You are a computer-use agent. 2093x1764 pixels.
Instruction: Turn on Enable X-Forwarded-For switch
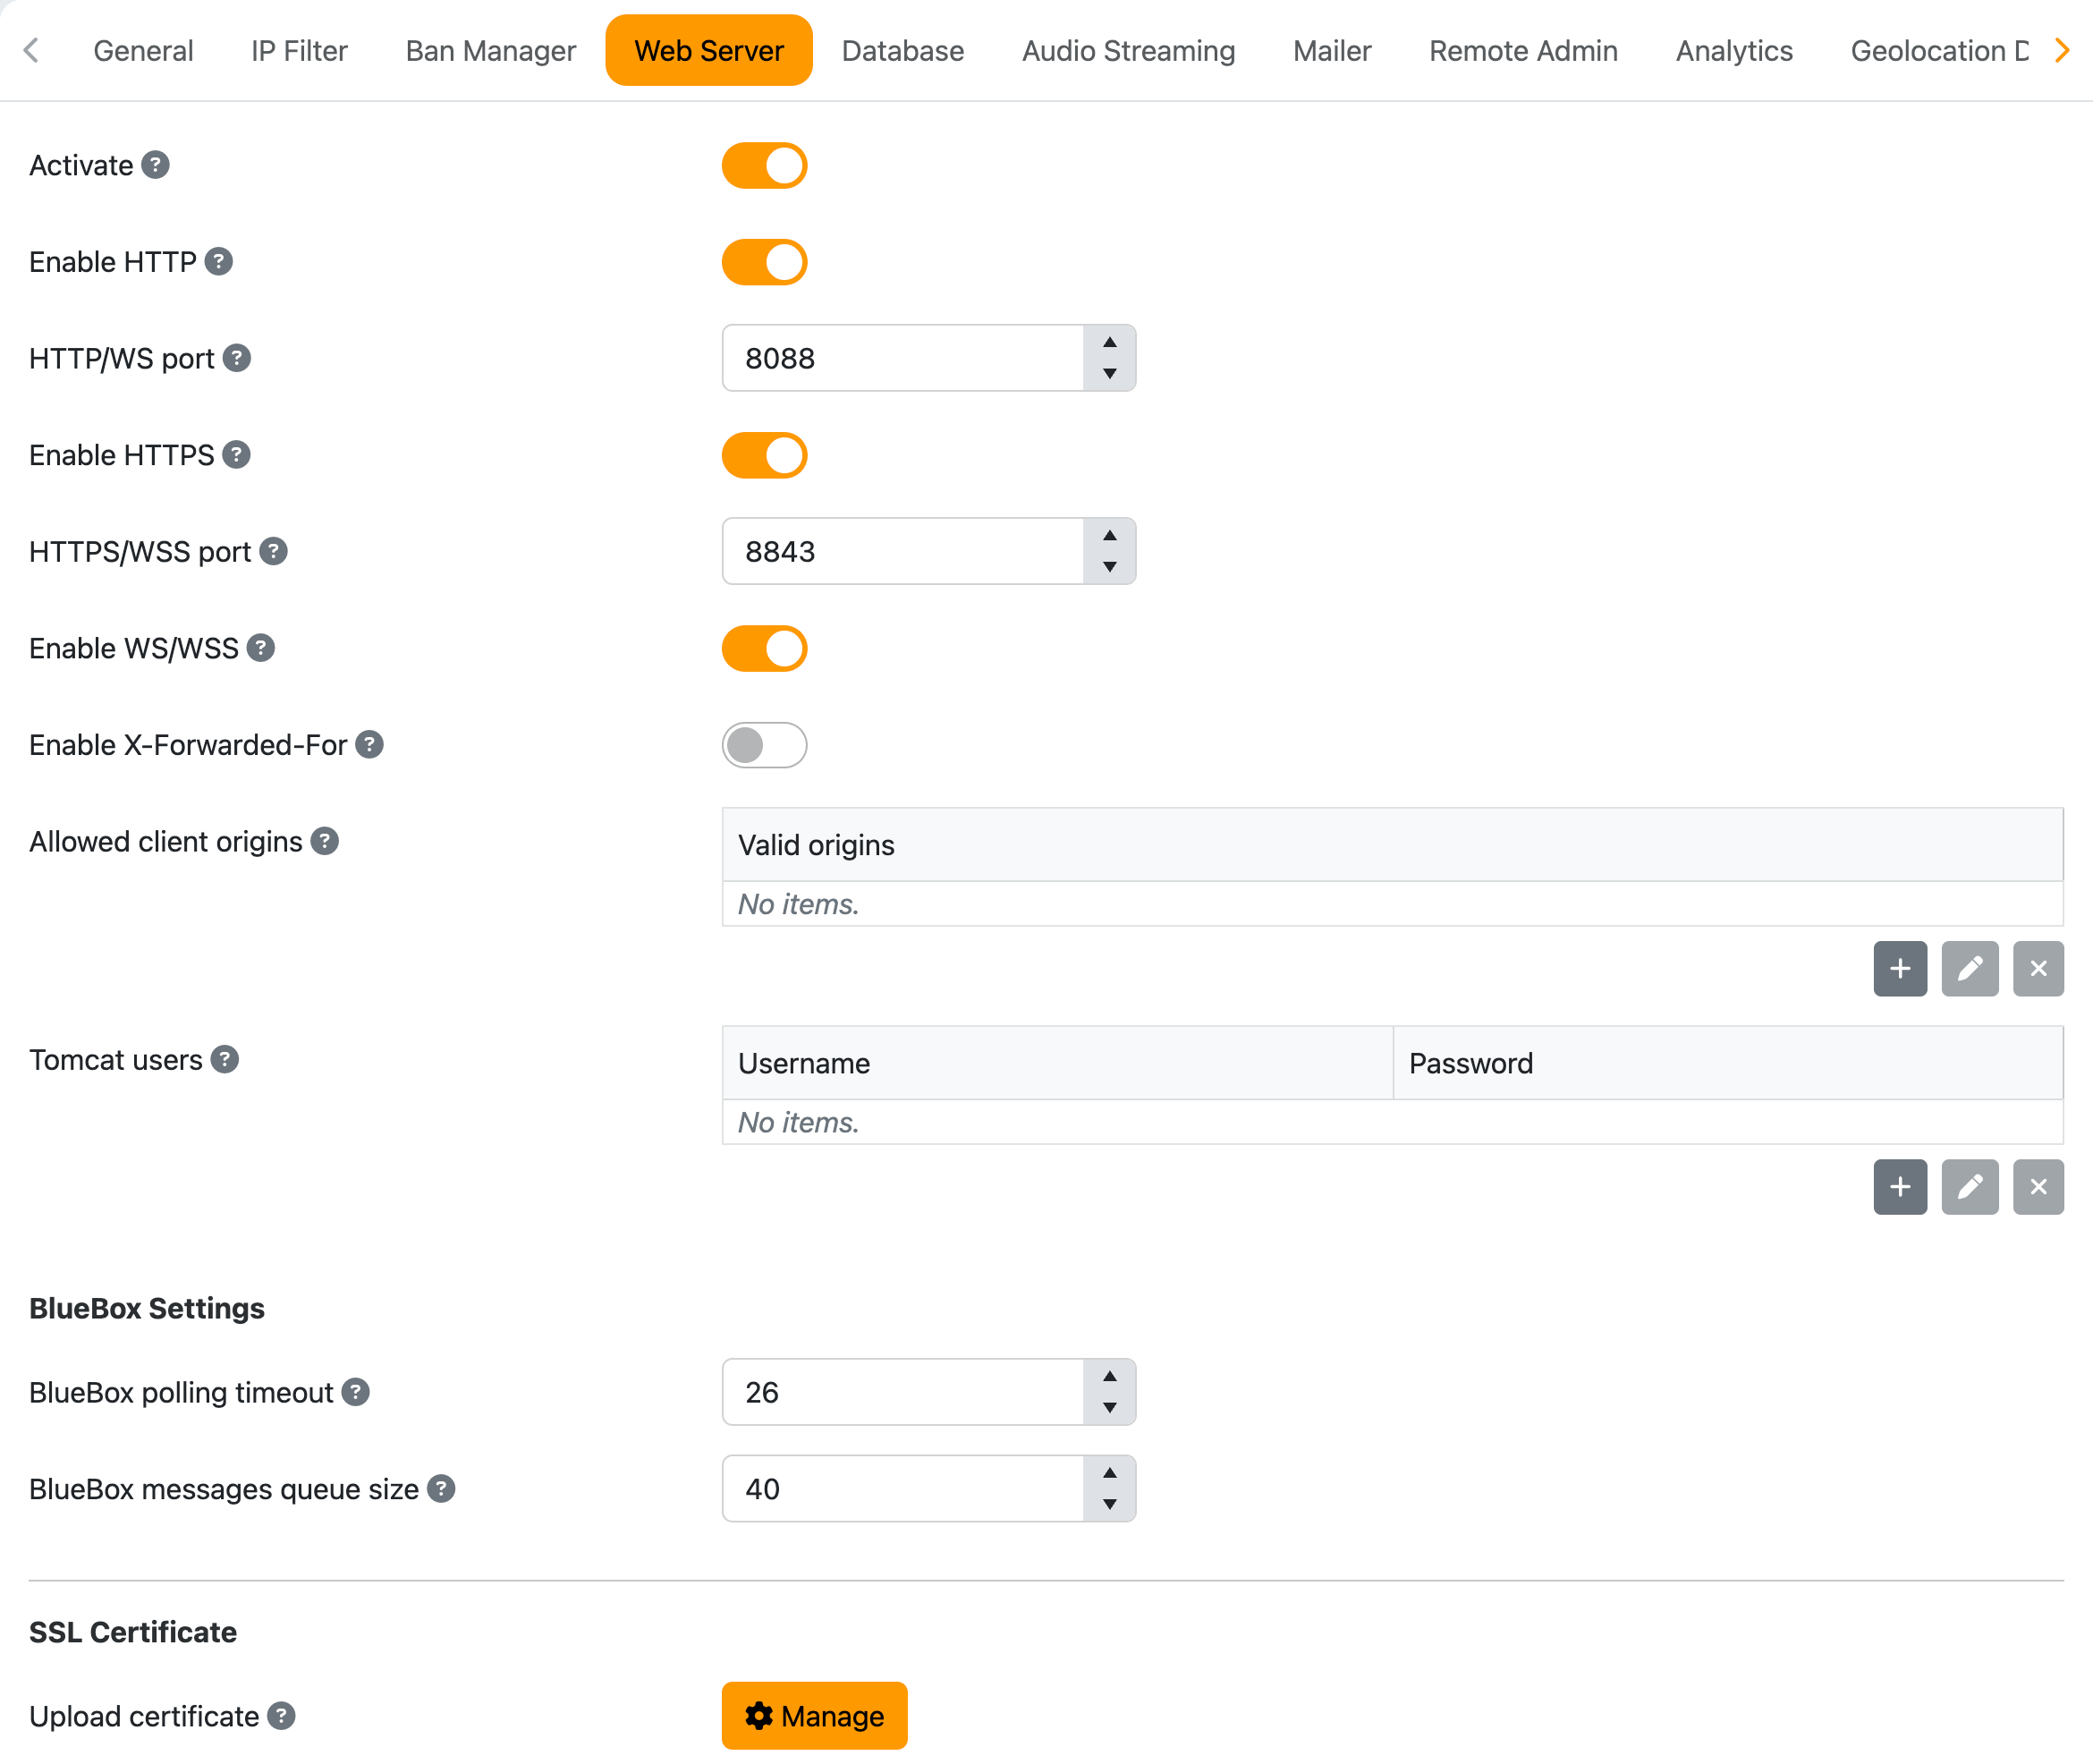coord(764,745)
